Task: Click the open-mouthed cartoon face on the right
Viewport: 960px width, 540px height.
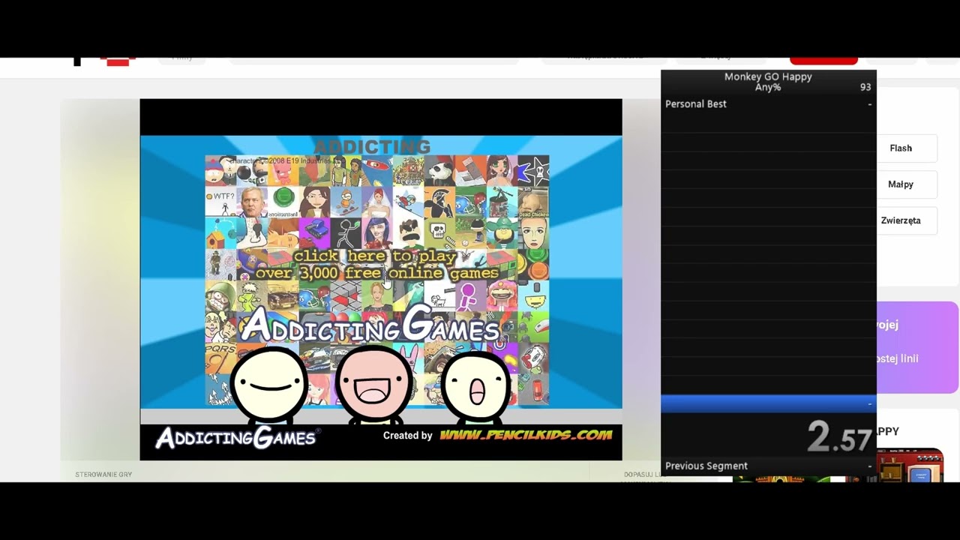Action: tap(476, 385)
